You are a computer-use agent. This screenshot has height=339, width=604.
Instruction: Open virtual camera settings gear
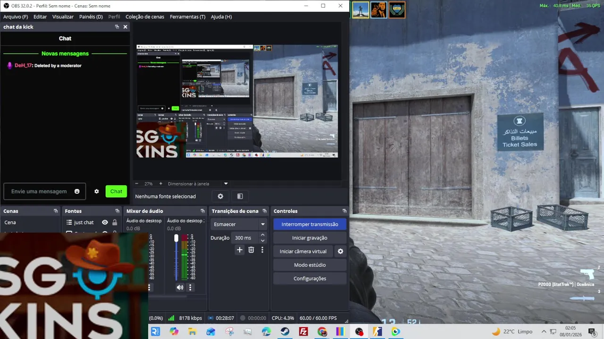340,251
